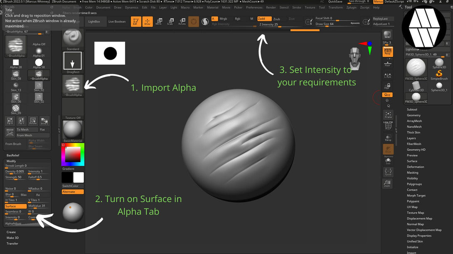Click the Gizmo 3D sphere icon

pyautogui.click(x=194, y=22)
